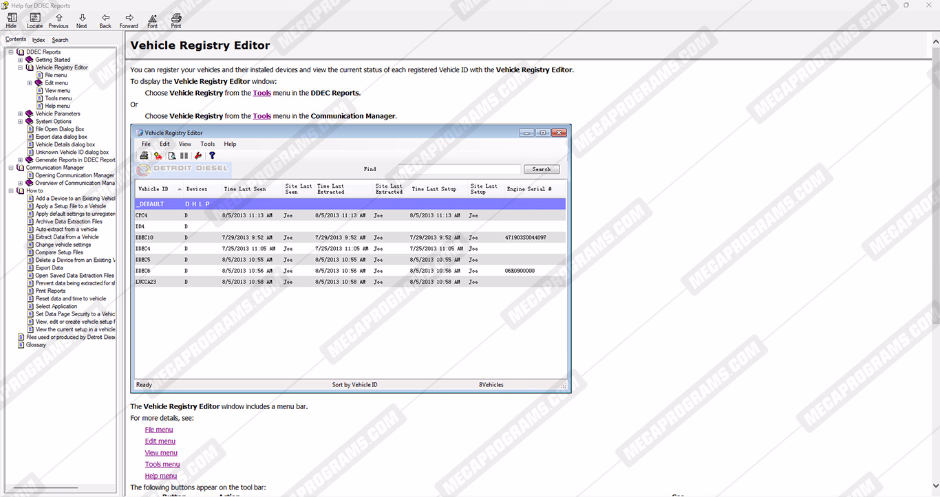Expand the Getting Started tree node
The image size is (940, 497).
[21, 60]
